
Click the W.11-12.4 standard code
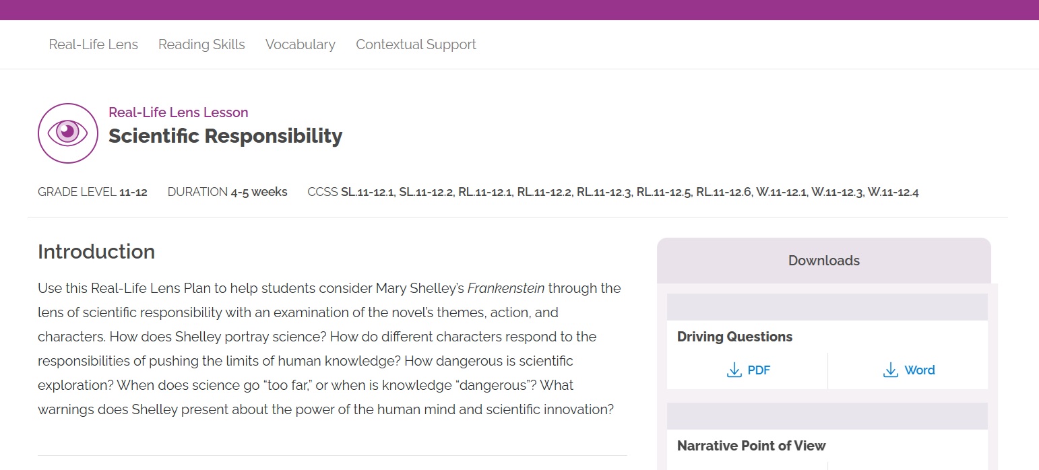click(893, 193)
